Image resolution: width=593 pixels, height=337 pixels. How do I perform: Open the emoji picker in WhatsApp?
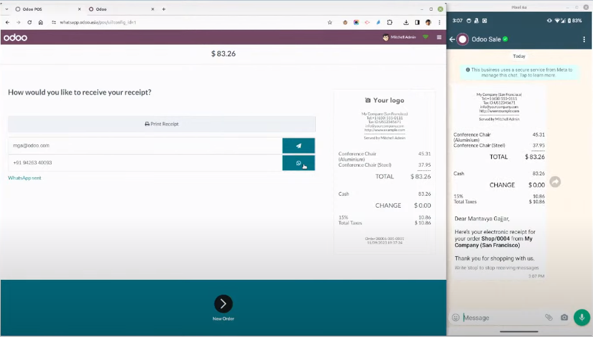pos(456,318)
